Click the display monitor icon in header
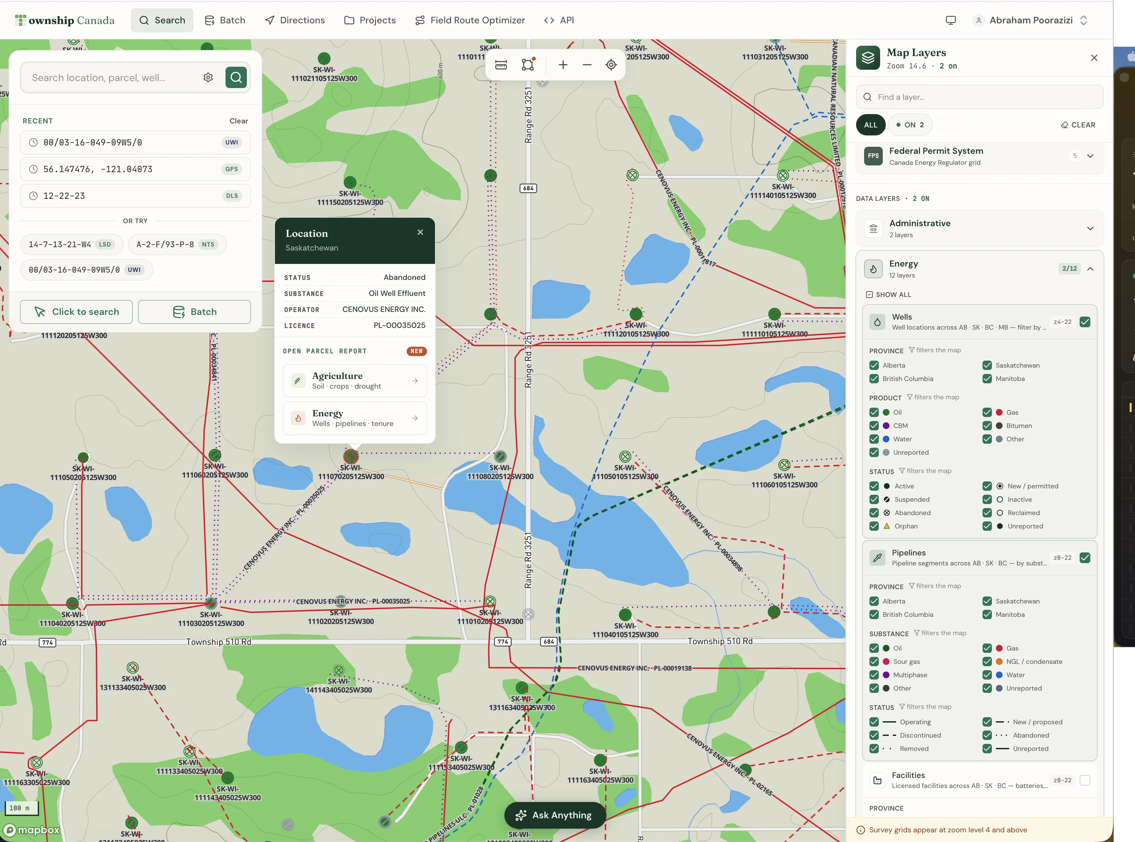 tap(951, 20)
